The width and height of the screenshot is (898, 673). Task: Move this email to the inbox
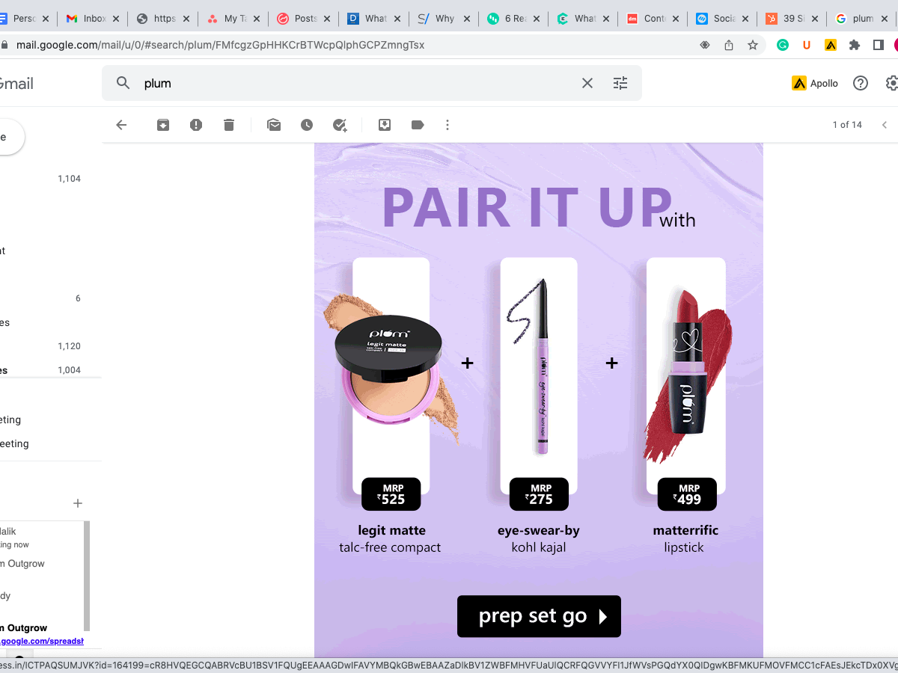[385, 125]
